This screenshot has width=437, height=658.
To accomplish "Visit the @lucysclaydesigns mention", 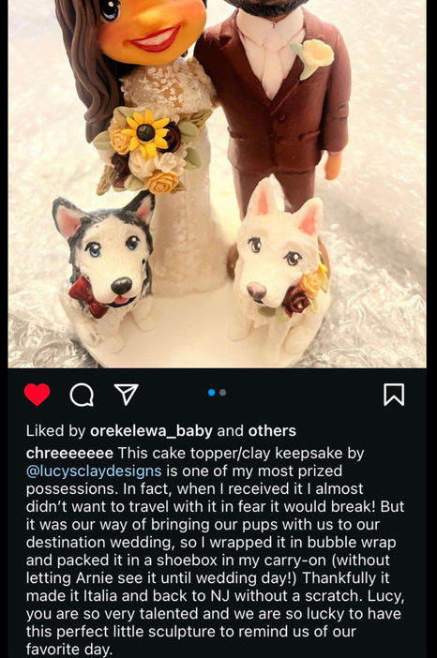I will [x=94, y=471].
